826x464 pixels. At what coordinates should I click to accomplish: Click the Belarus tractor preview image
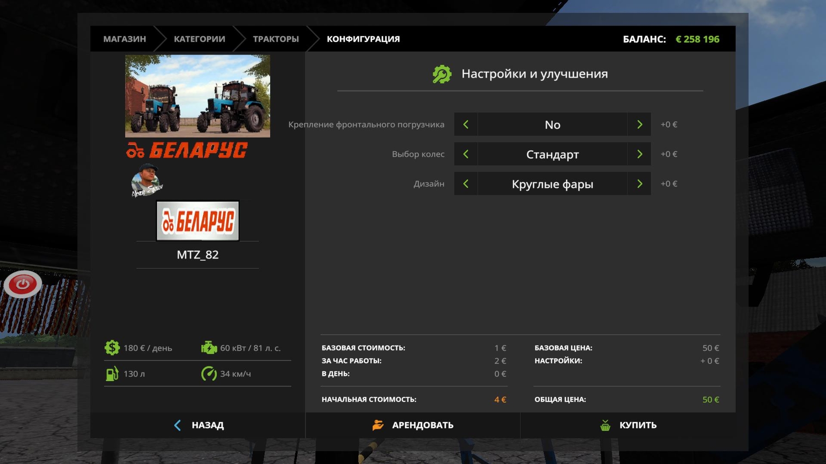coord(197,96)
